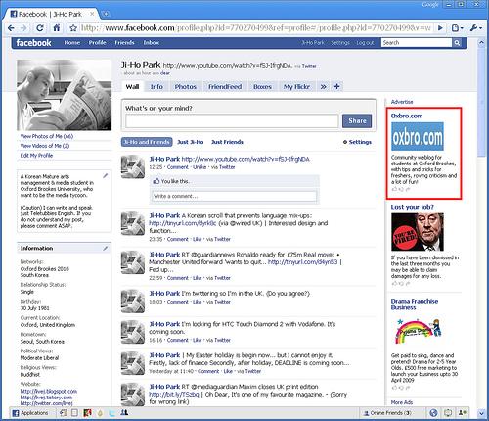Switch to the My Flickr tab
The width and height of the screenshot is (489, 421).
tap(296, 87)
